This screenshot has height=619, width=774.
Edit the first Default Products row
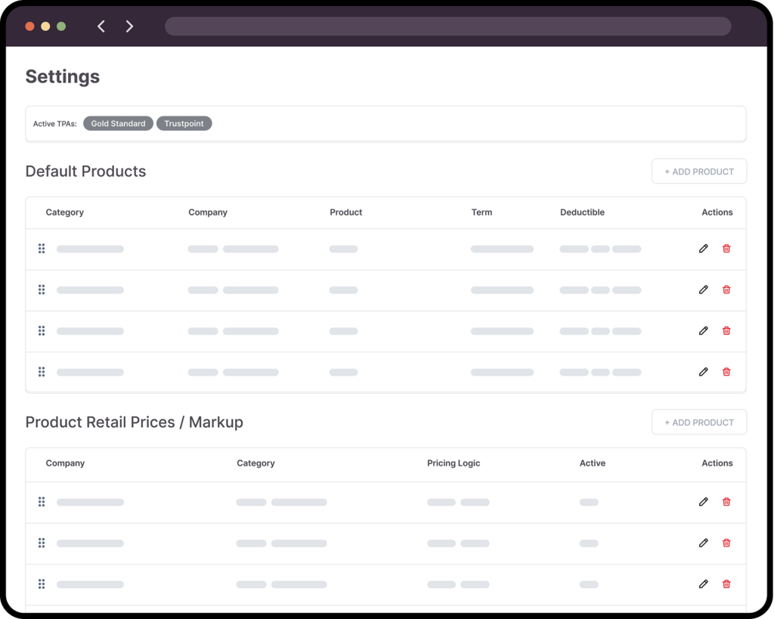(x=704, y=249)
